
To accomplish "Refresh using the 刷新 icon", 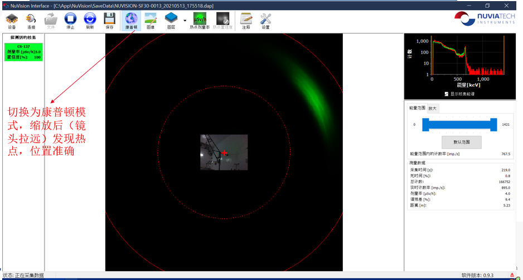I will click(90, 21).
